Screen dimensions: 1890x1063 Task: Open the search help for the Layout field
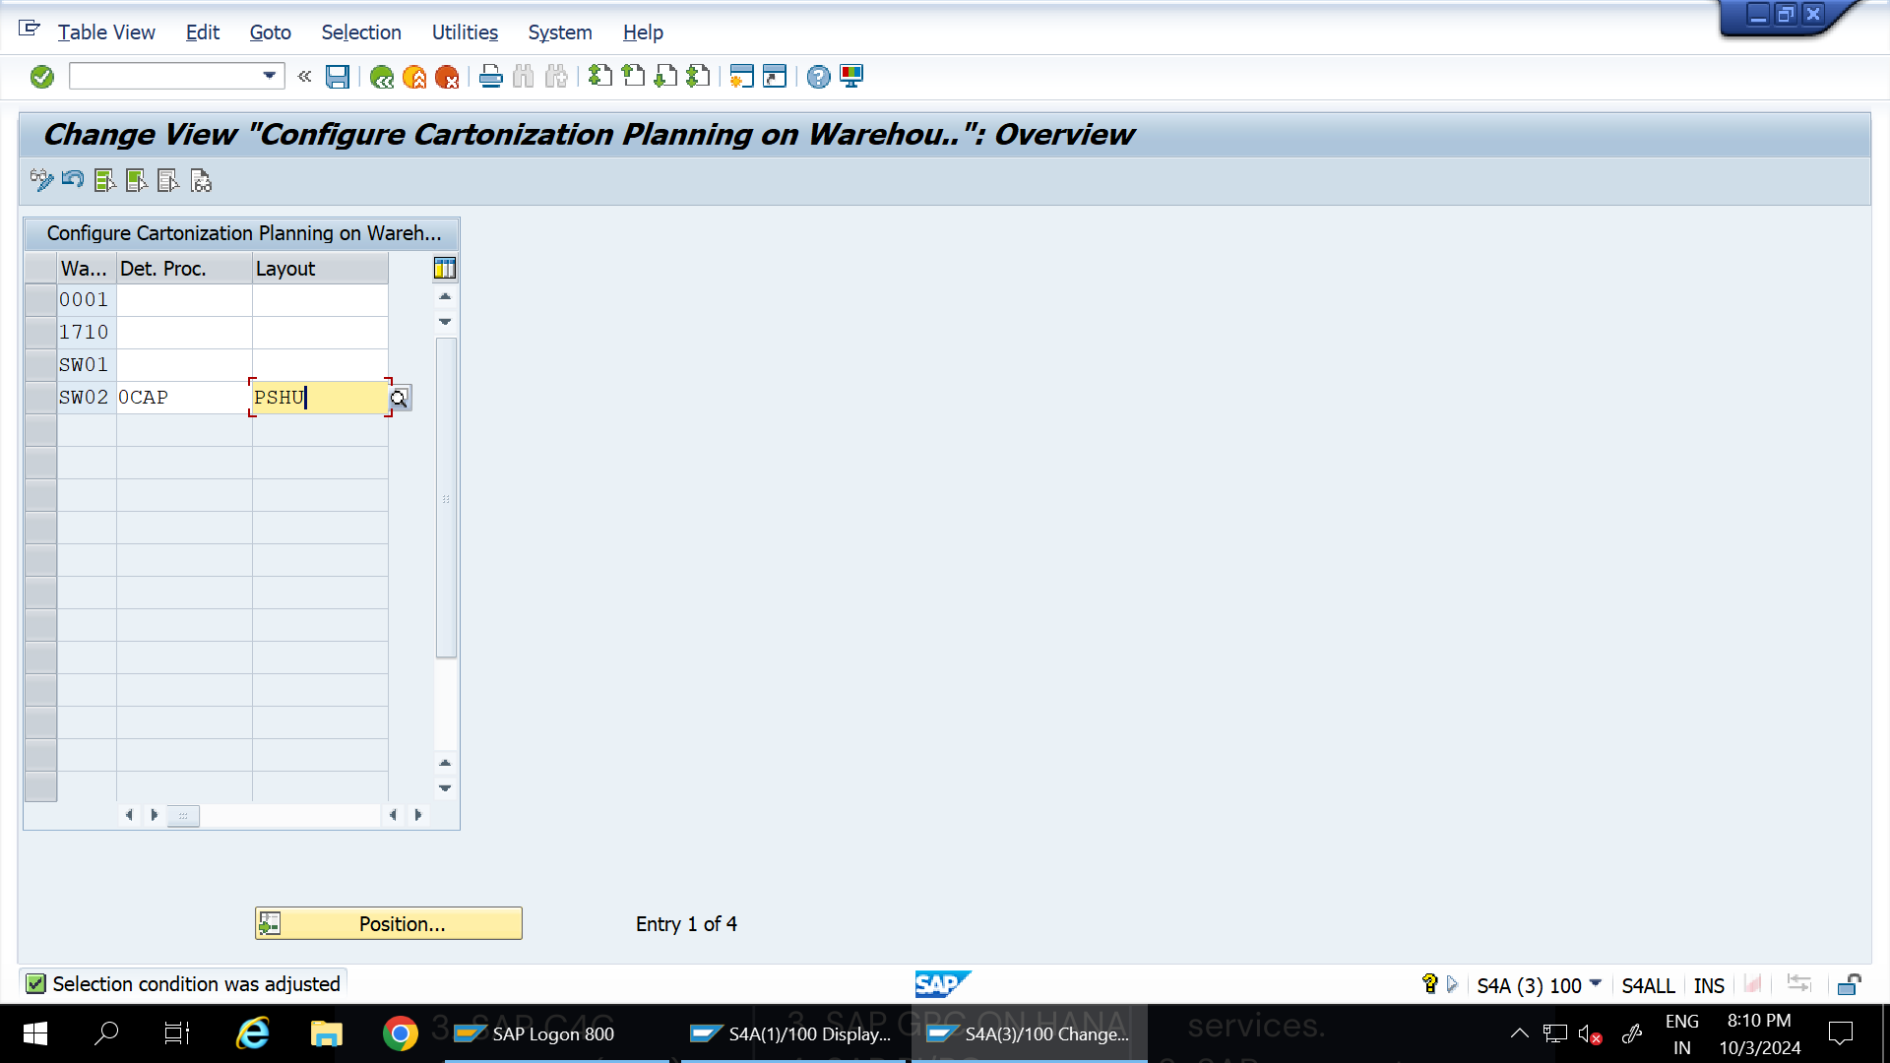click(400, 398)
